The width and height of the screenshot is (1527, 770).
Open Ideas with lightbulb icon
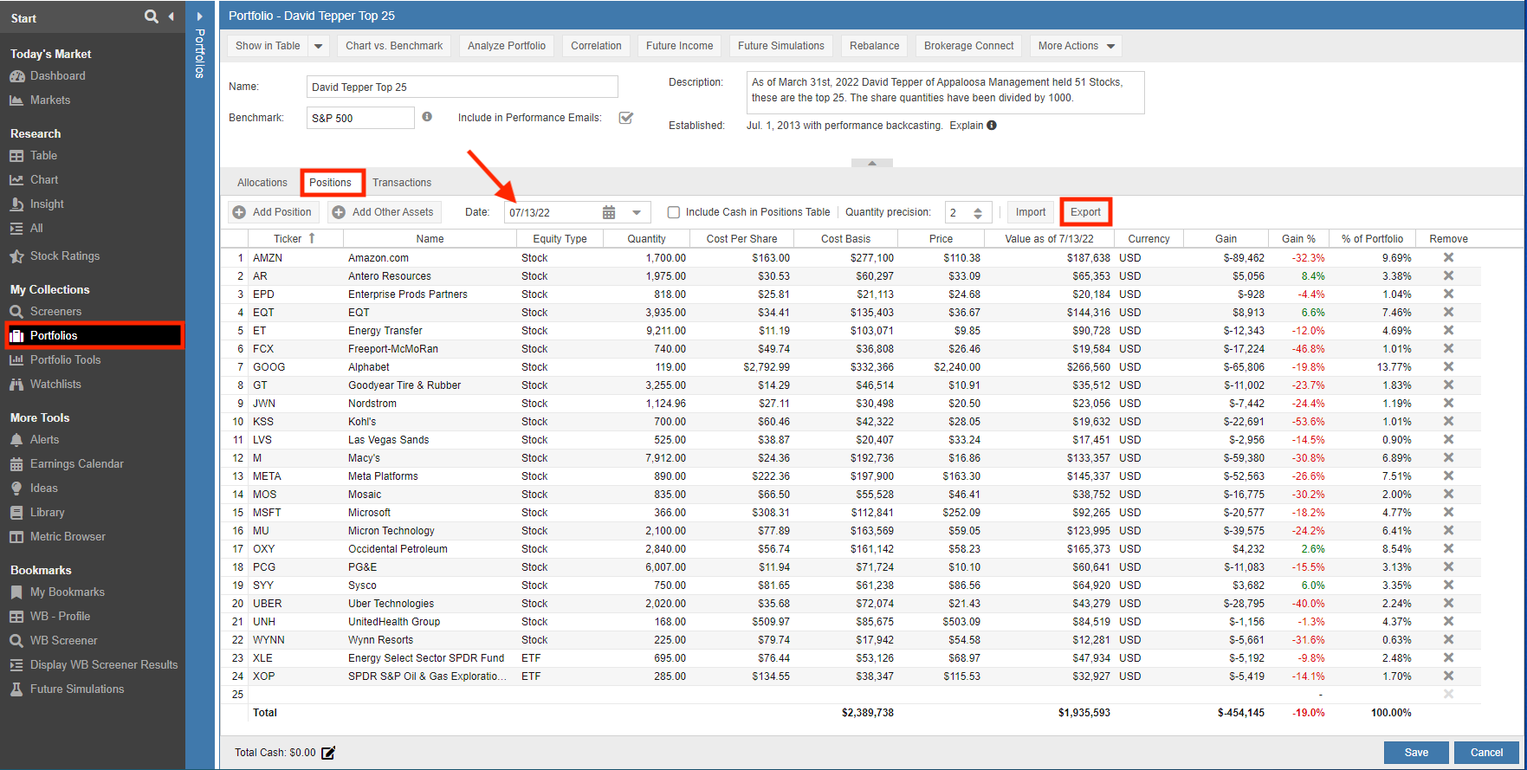43,489
